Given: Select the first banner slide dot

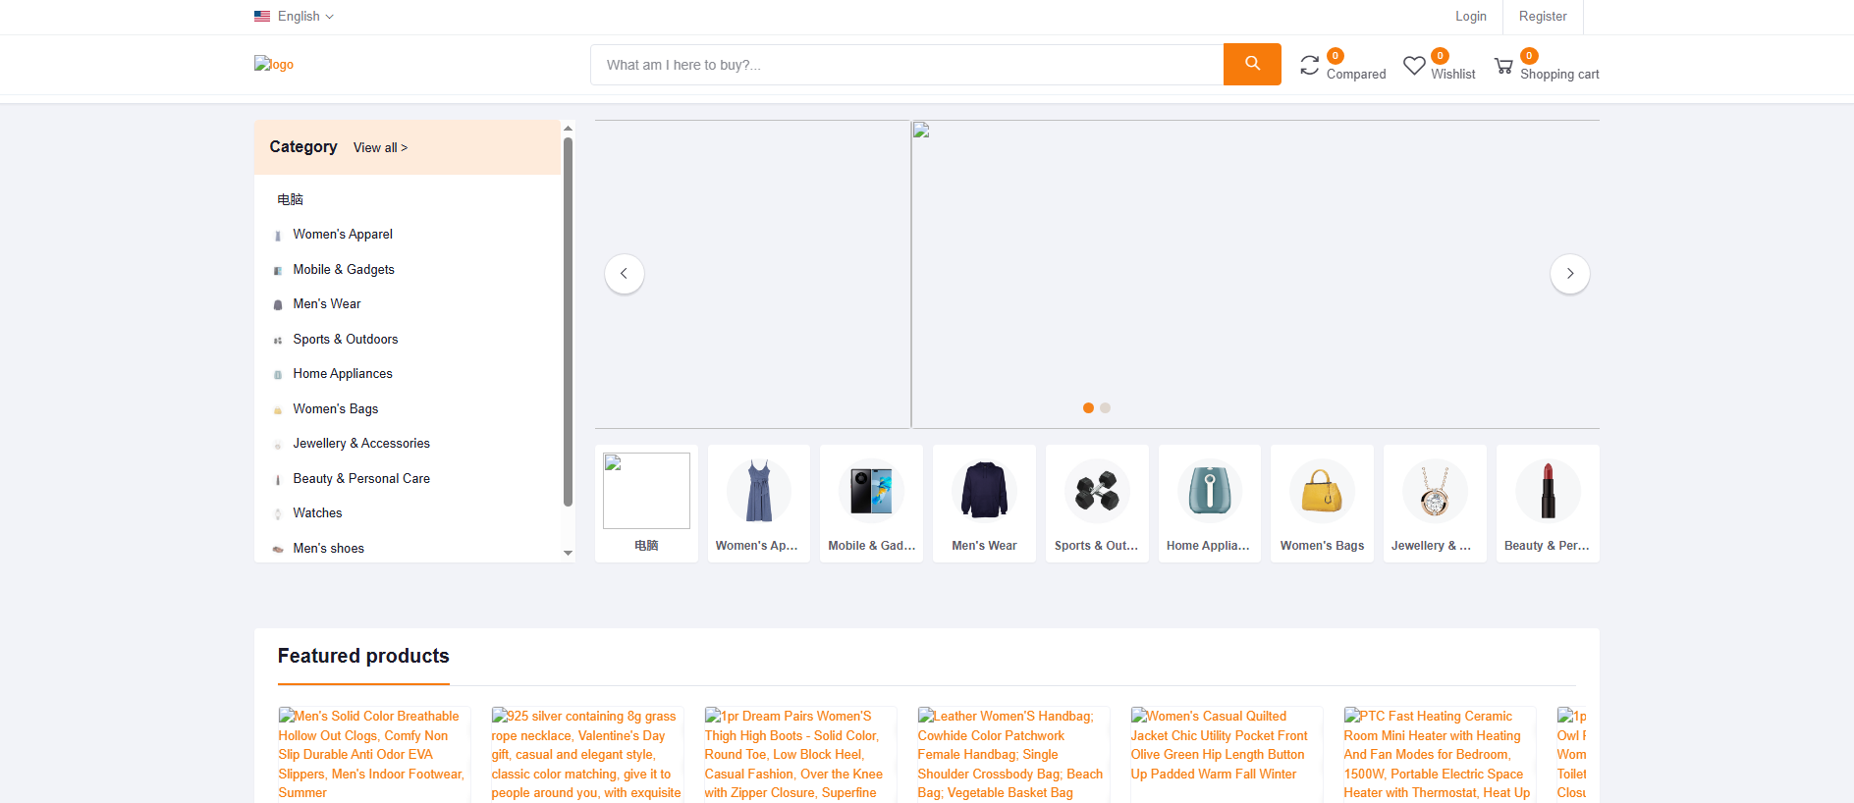Looking at the screenshot, I should 1088,408.
